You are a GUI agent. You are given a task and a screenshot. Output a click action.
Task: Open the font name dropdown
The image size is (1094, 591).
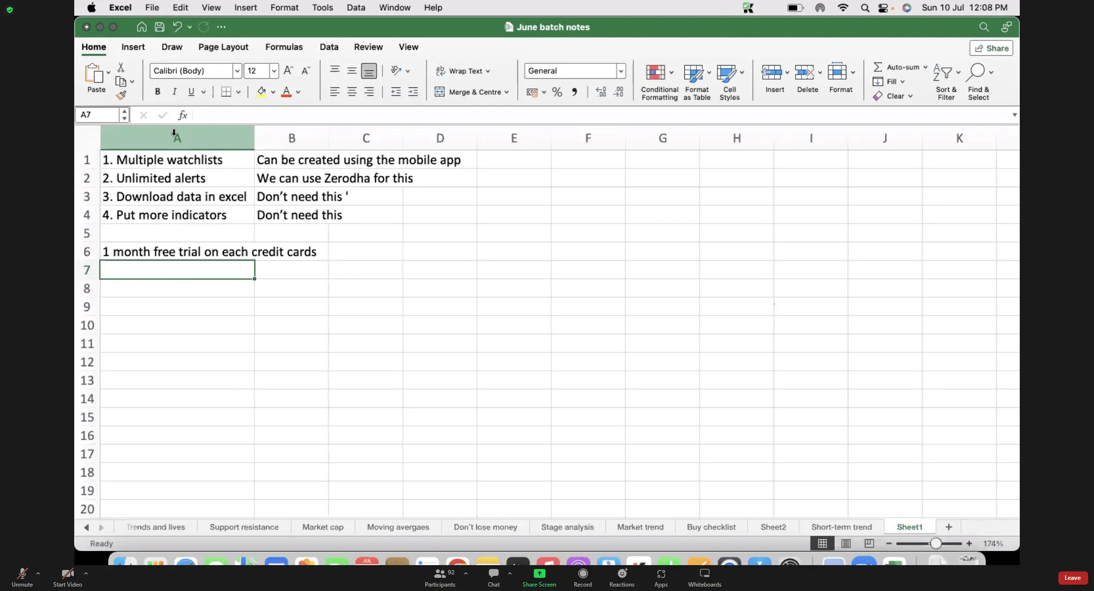coord(237,71)
